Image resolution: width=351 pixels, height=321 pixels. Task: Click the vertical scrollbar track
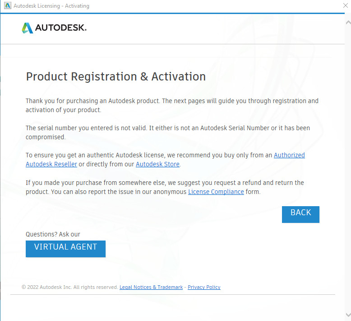(x=348, y=168)
